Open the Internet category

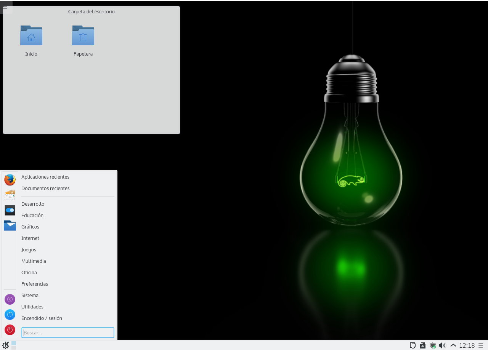point(30,238)
